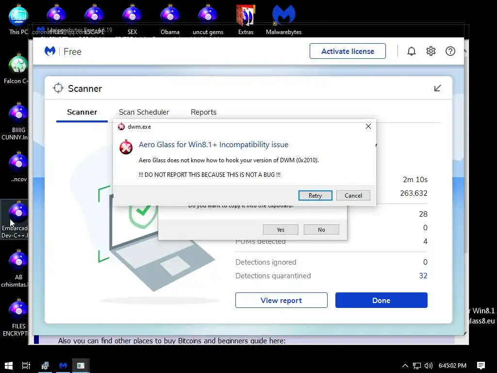Click Cancel in the dwm.exe dialog
Viewport: 497px width, 373px height.
point(353,195)
